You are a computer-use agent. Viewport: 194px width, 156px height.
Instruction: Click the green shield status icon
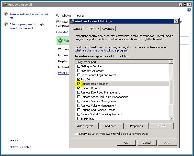pos(60,40)
